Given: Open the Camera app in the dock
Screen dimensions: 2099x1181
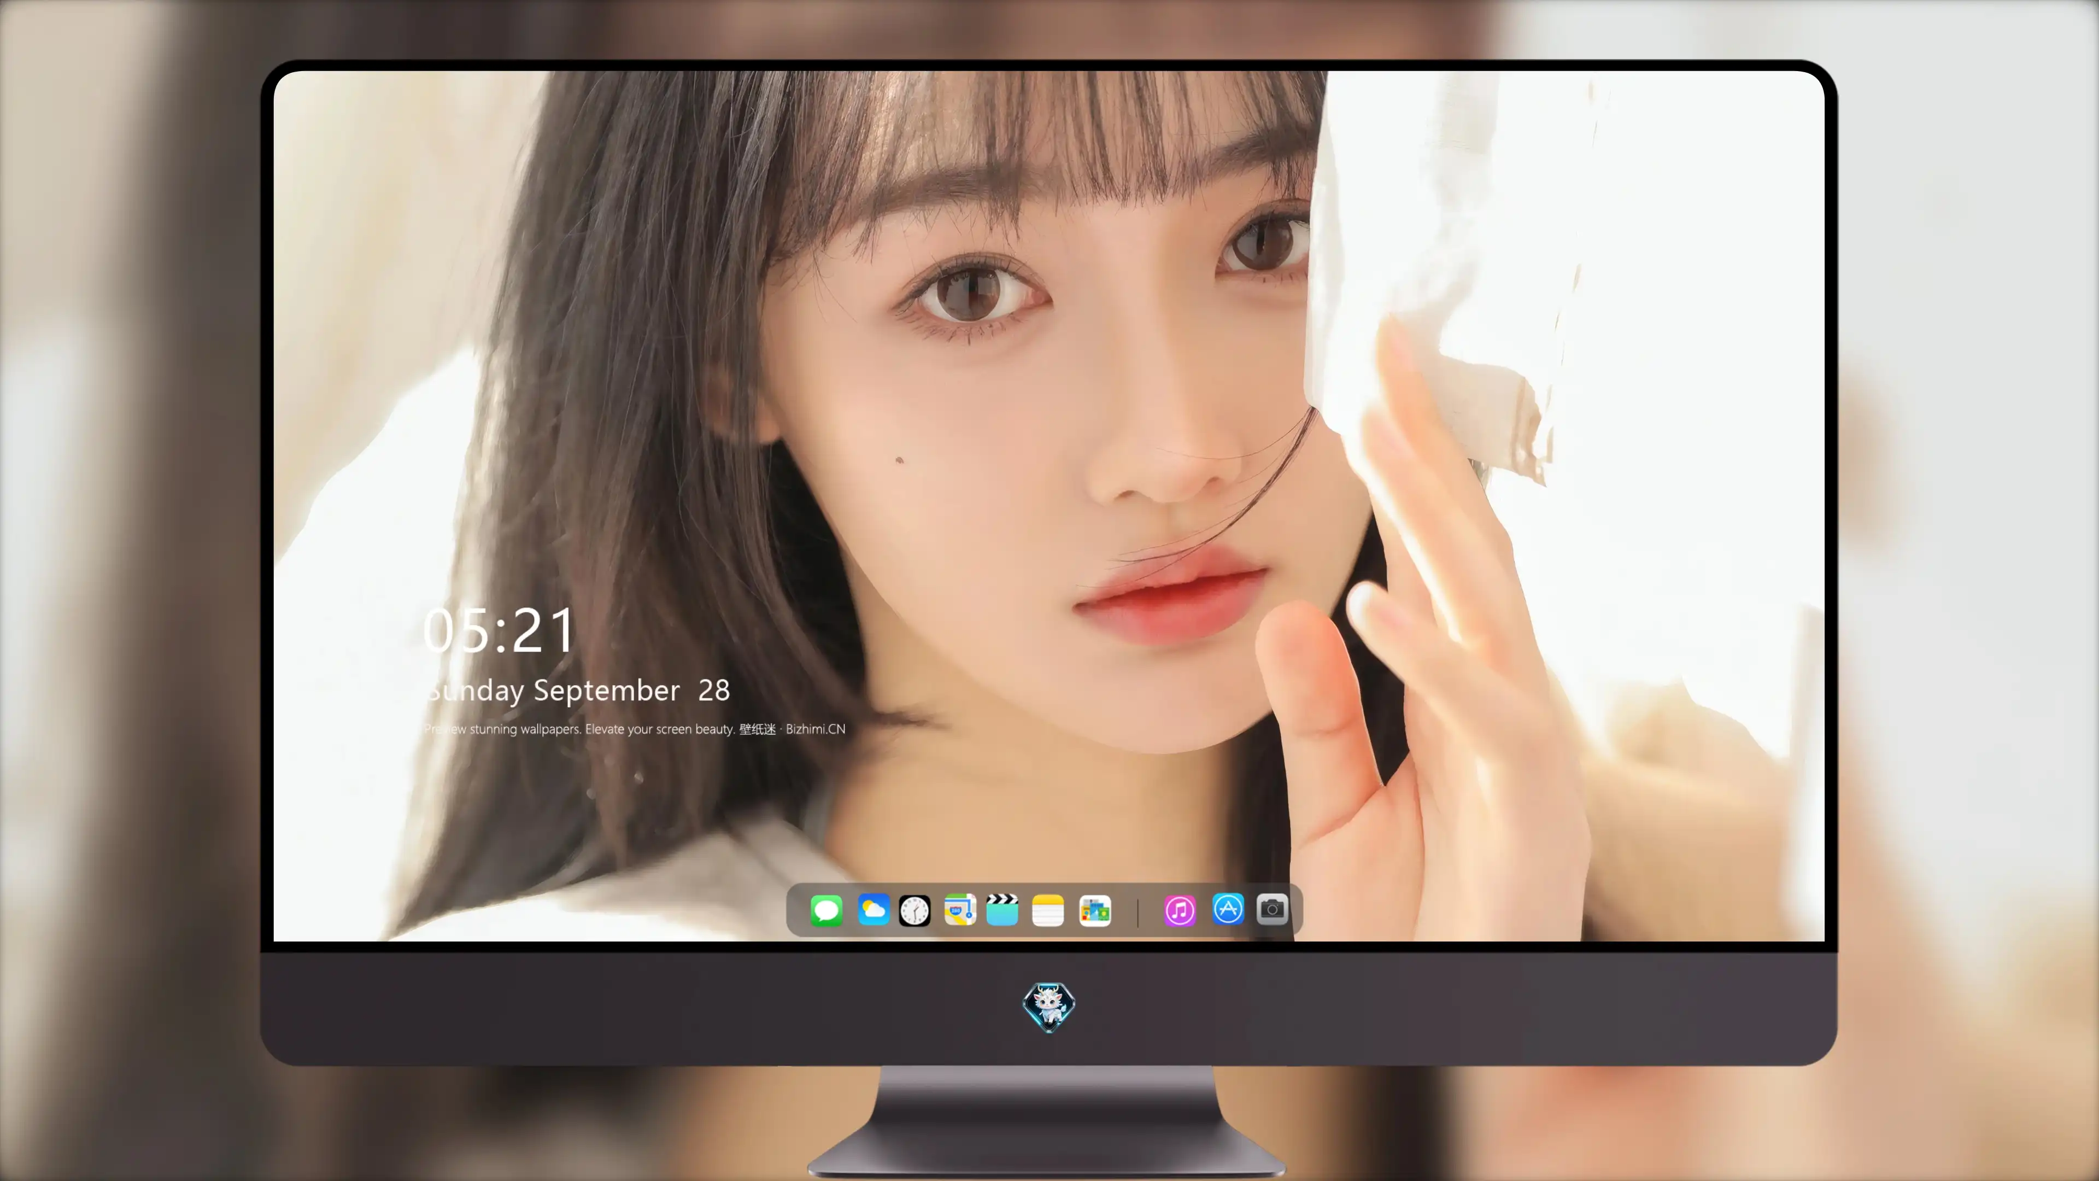Looking at the screenshot, I should pyautogui.click(x=1272, y=909).
